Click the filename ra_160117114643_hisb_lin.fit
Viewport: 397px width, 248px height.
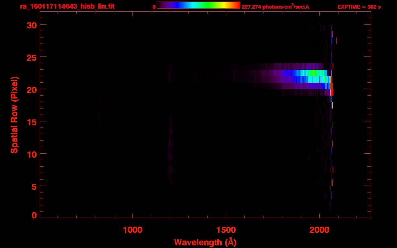pos(67,6)
